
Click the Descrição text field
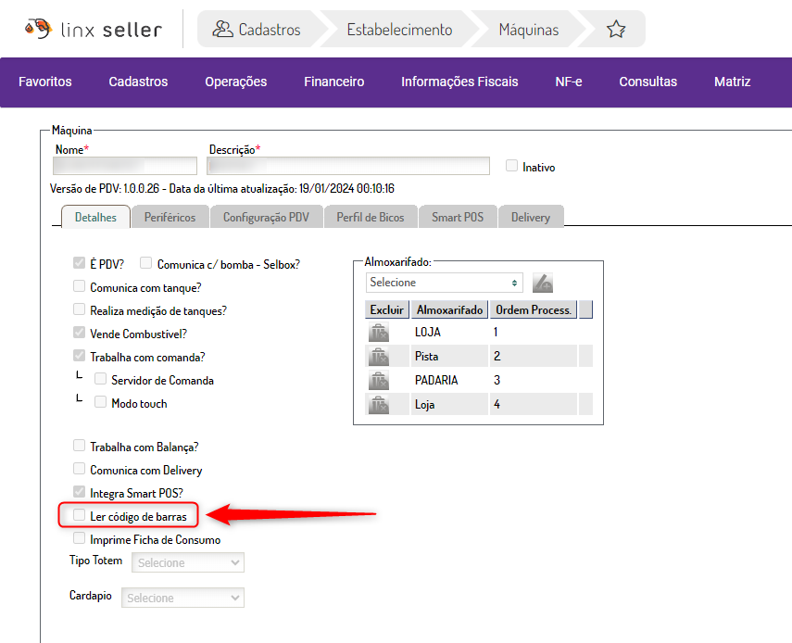(348, 166)
